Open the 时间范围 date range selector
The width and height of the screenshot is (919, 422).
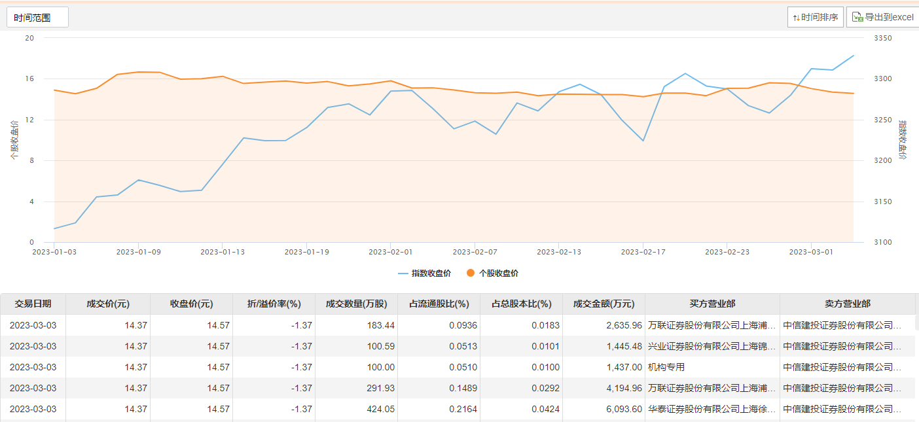point(37,18)
